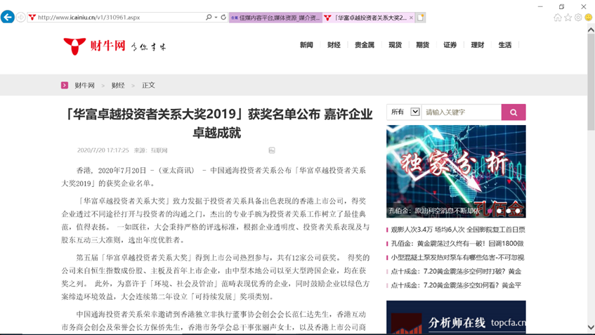This screenshot has height=335, width=595.
Task: Open a new browser tab
Action: pyautogui.click(x=420, y=18)
